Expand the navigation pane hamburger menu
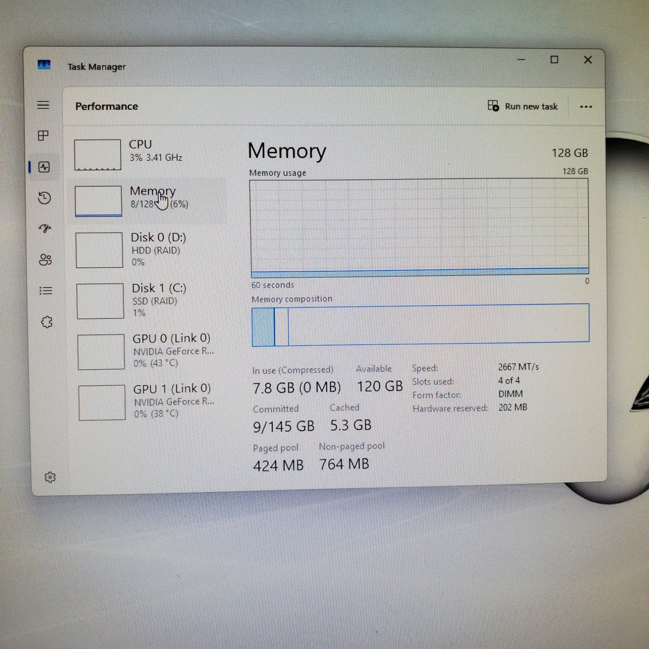 [x=43, y=105]
